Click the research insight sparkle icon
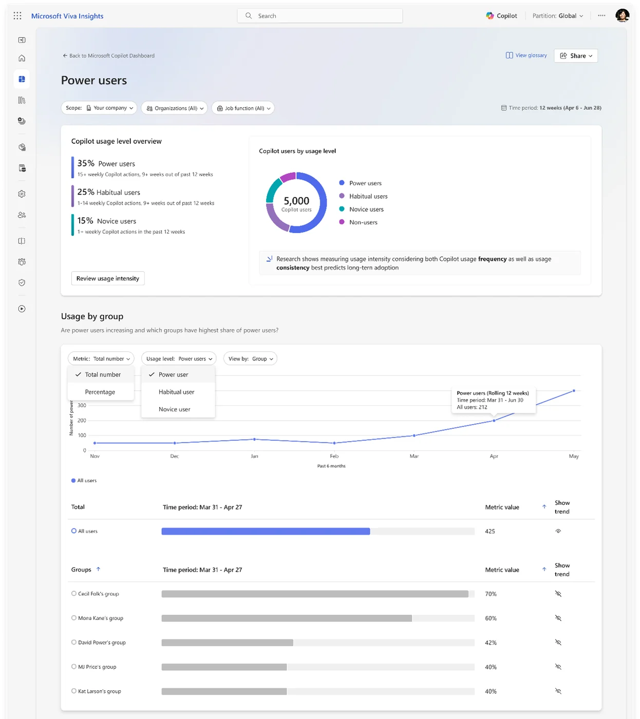640x719 pixels. (269, 259)
